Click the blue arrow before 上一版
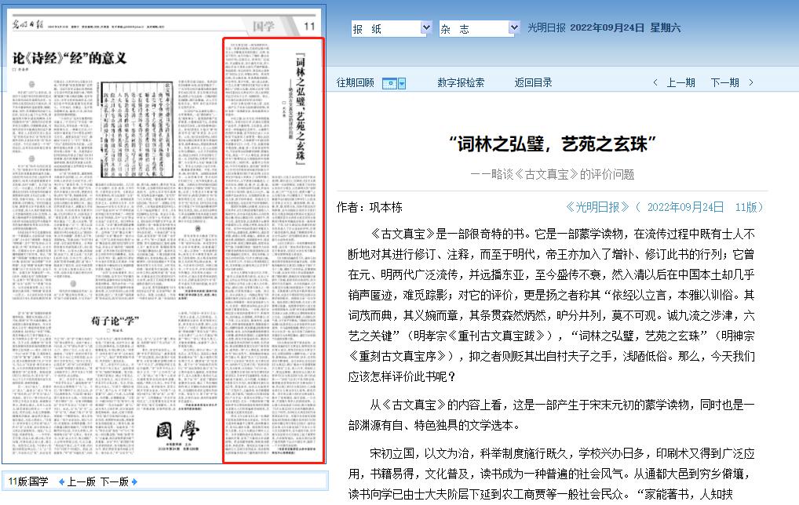799x505 pixels. tap(60, 481)
